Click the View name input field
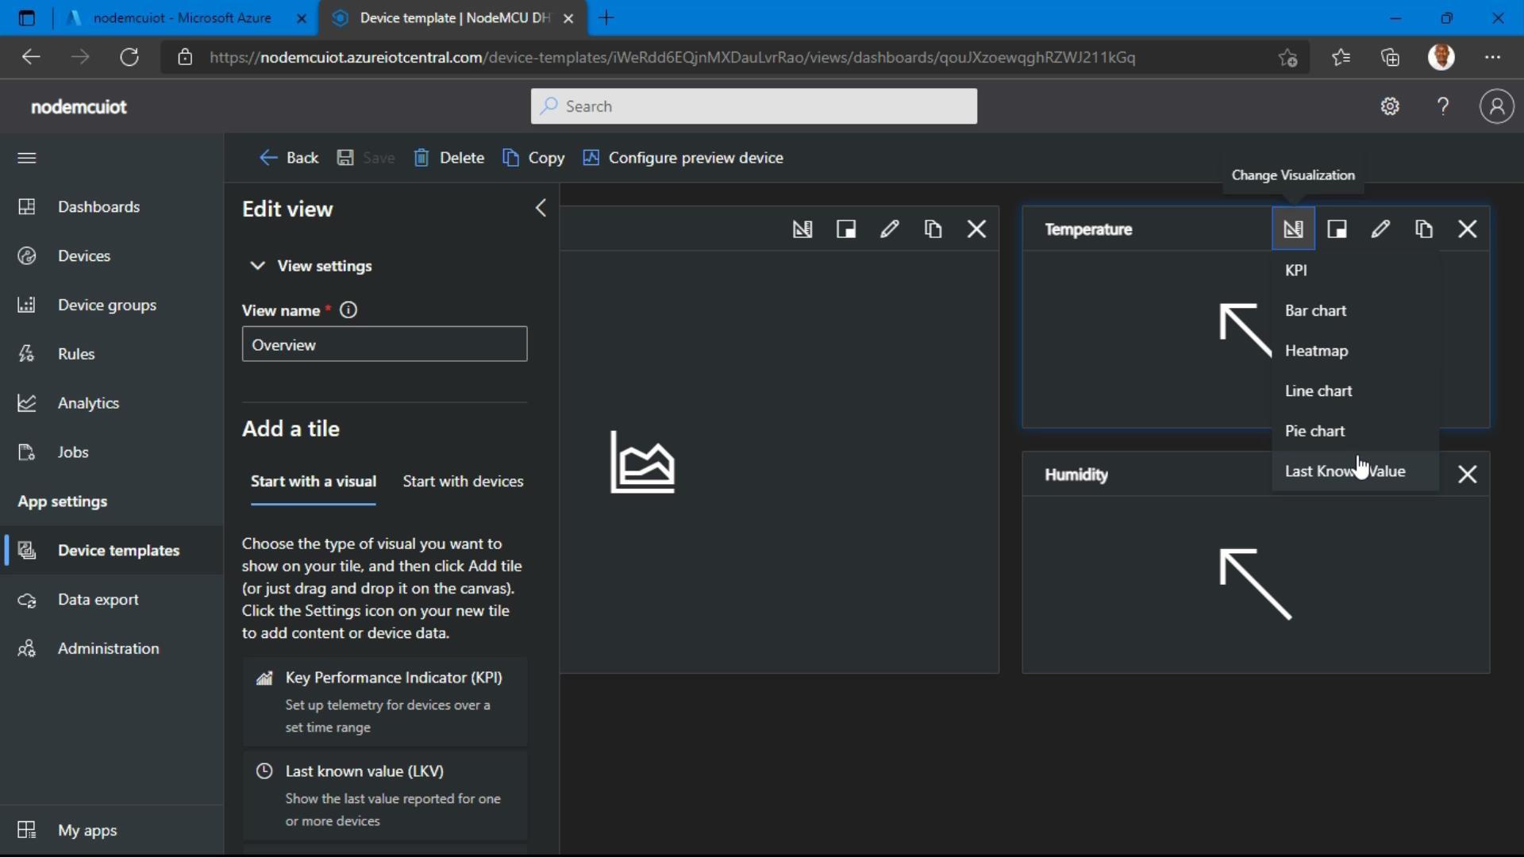Image resolution: width=1524 pixels, height=857 pixels. click(384, 344)
